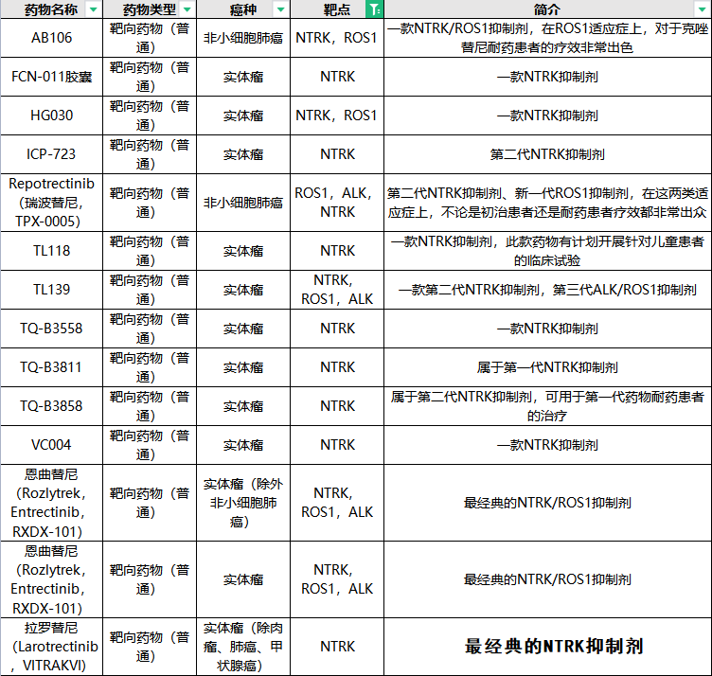Viewport: 712px width, 676px height.
Task: Open the 药物名称 column filter dropdown
Action: pos(94,9)
